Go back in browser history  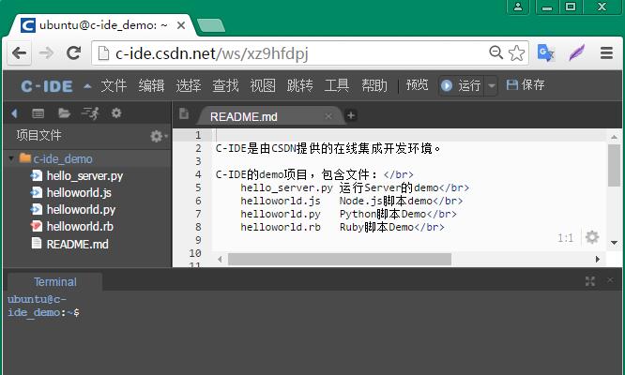tap(19, 52)
